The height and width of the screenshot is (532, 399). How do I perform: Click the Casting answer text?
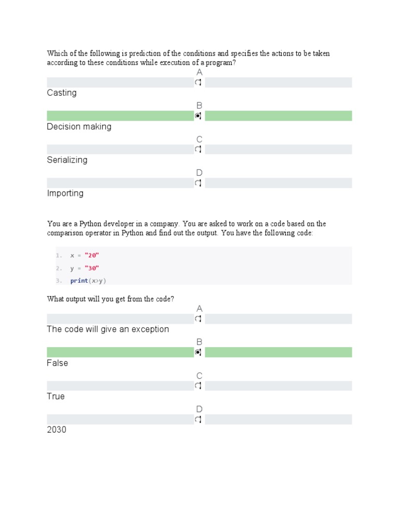[62, 92]
